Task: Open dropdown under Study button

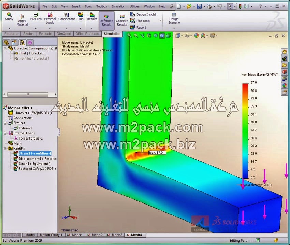Action: pyautogui.click(x=9, y=28)
